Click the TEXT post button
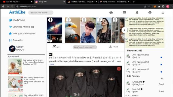Viewport: 173px width, 97px height. 56,47
